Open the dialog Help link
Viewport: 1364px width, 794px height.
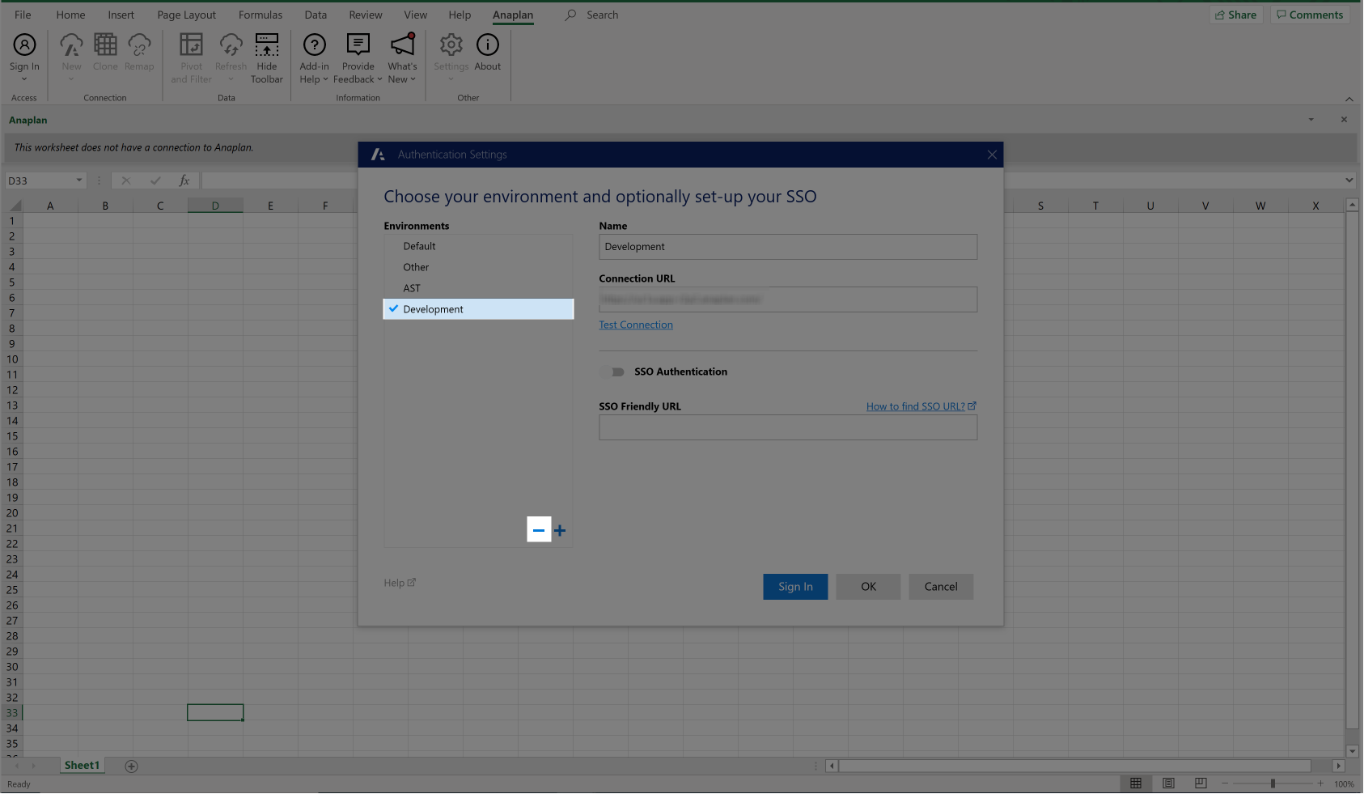click(400, 583)
